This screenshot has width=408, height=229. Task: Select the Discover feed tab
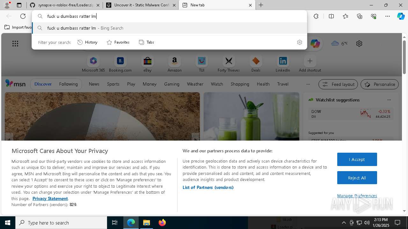43,84
